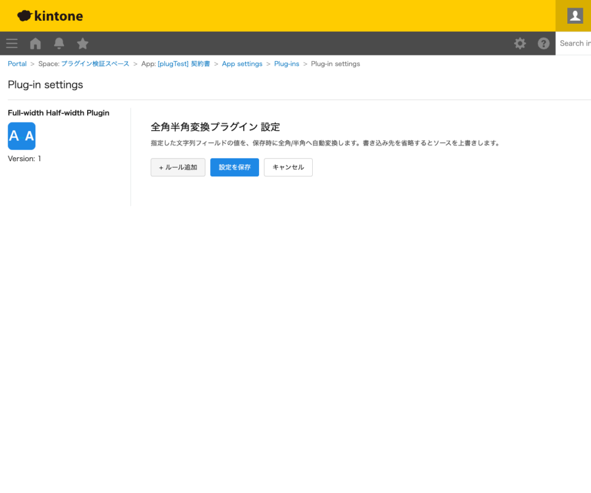Click the Home icon in the toolbar
This screenshot has height=493, width=591.
(x=35, y=43)
